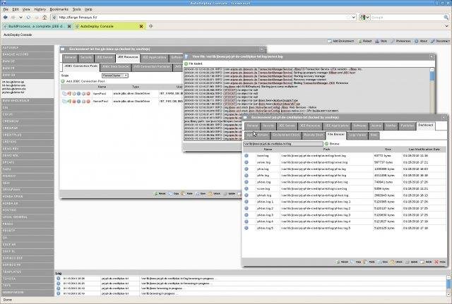Click the browser Back arrow button
Viewport: 452px width, 304px height.
(x=5, y=17)
